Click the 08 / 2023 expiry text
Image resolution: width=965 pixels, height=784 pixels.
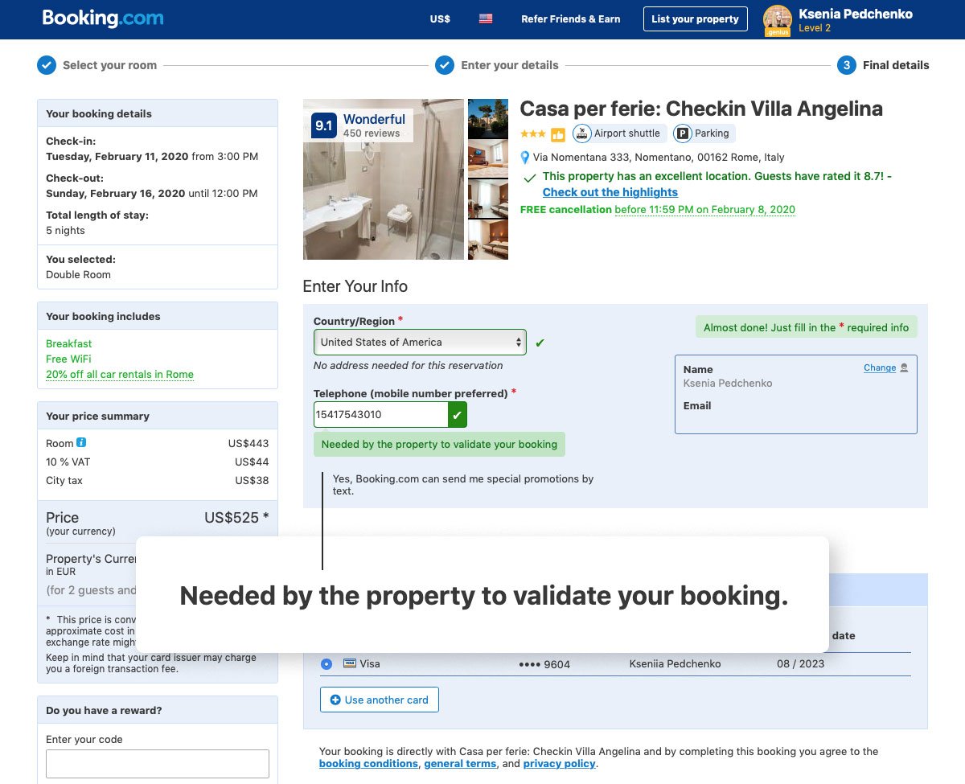point(800,664)
